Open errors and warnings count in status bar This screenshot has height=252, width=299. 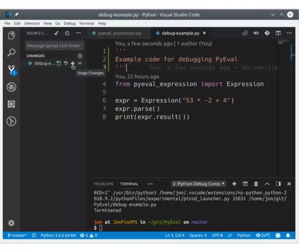tap(88, 235)
